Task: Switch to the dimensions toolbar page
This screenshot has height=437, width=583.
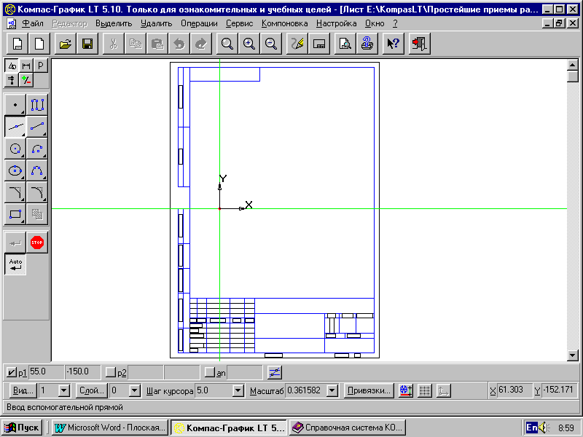Action: [26, 66]
